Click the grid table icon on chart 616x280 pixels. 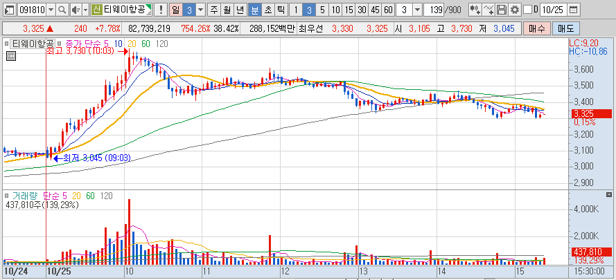(x=11, y=56)
